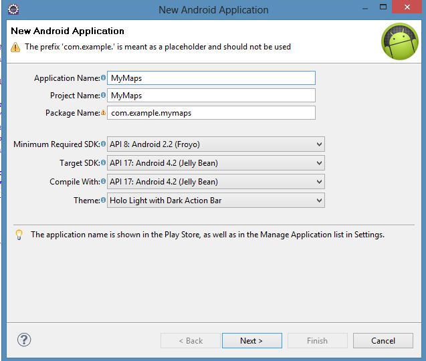Click the lightbulb tip icon

coord(19,235)
